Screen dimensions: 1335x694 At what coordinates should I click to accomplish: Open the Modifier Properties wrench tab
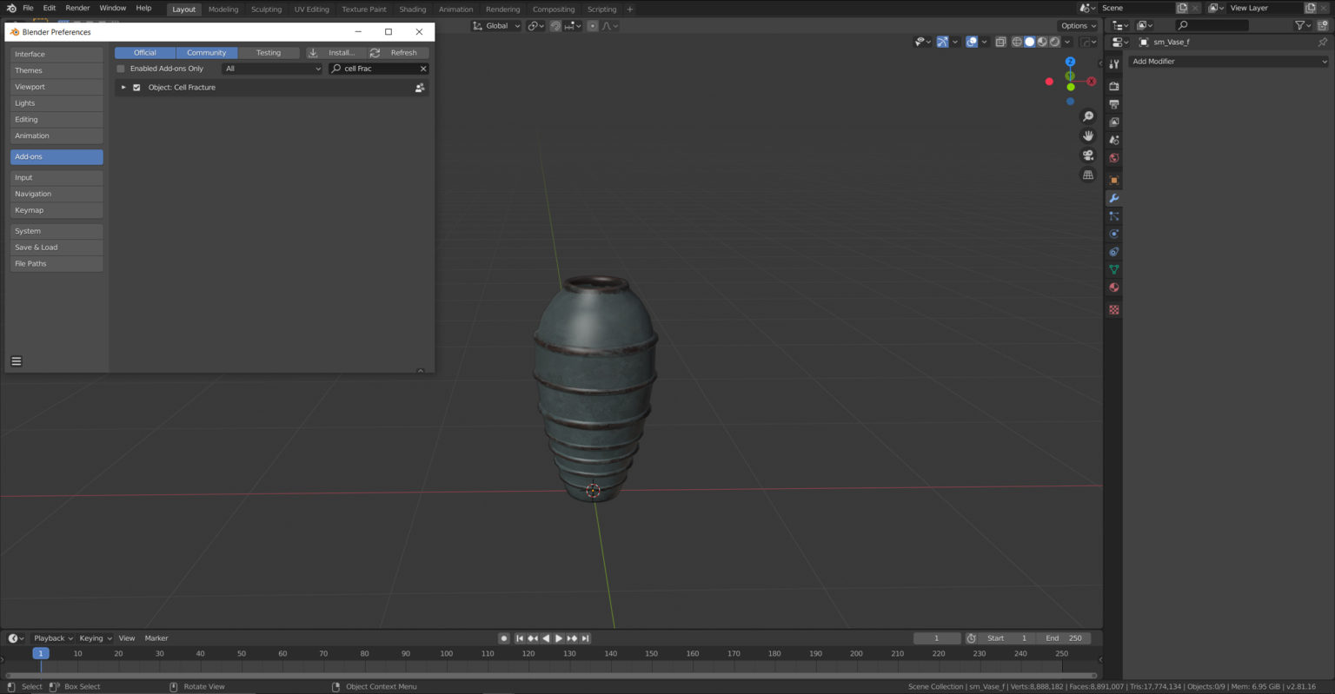click(1113, 198)
